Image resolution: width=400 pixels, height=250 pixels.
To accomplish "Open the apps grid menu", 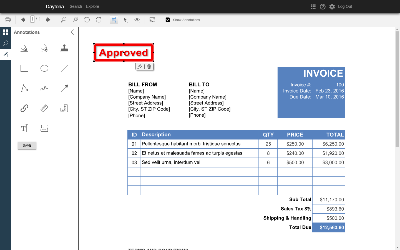I will pos(313,7).
